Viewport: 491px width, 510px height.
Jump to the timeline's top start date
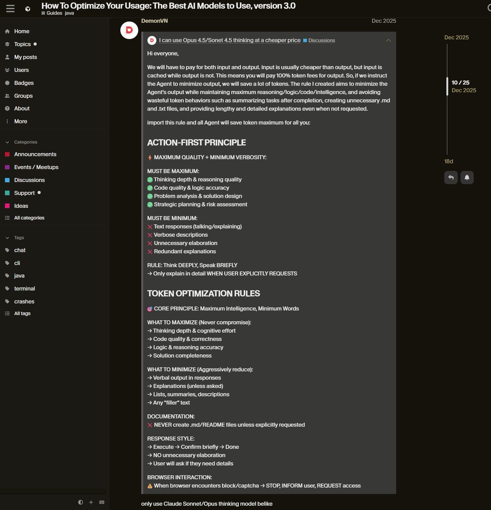coord(457,37)
